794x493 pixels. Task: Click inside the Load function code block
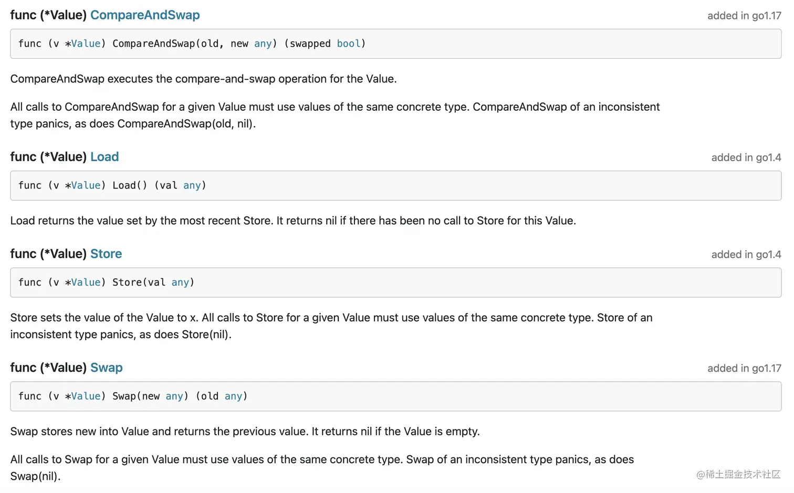(x=473, y=185)
